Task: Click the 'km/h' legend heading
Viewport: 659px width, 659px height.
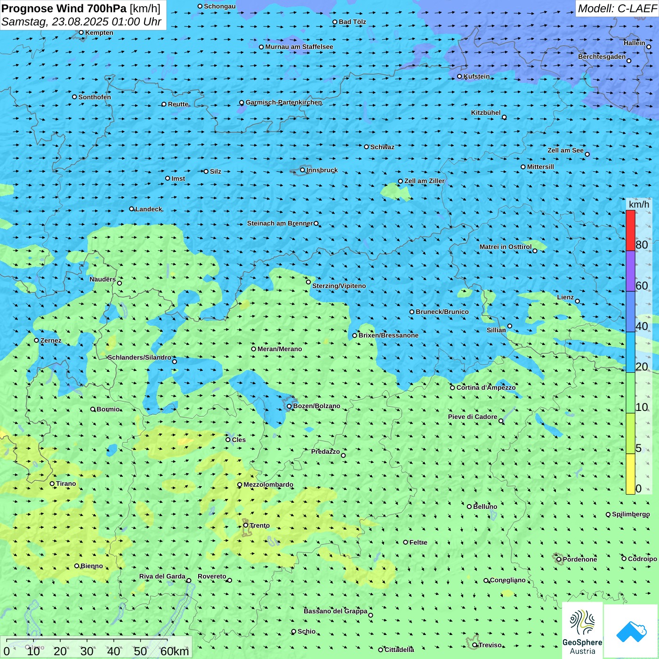Action: [x=639, y=204]
